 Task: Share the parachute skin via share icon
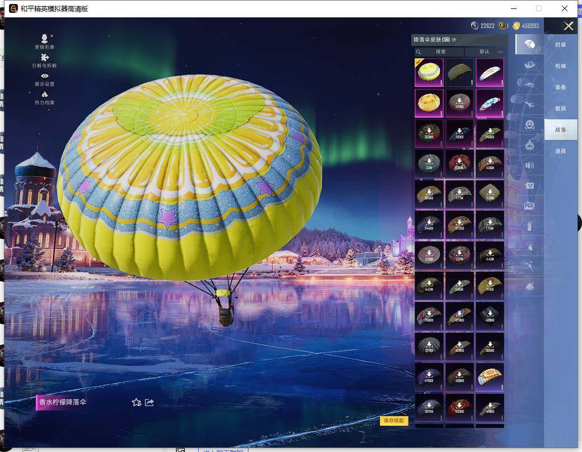[149, 402]
